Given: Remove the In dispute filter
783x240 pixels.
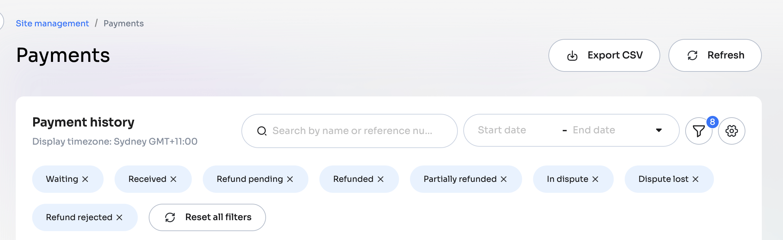Looking at the screenshot, I should [595, 179].
